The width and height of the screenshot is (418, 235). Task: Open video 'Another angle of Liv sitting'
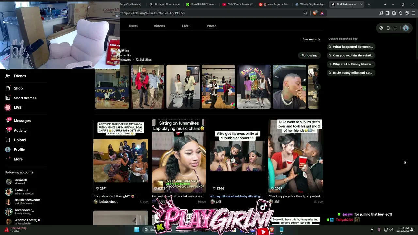pyautogui.click(x=121, y=156)
